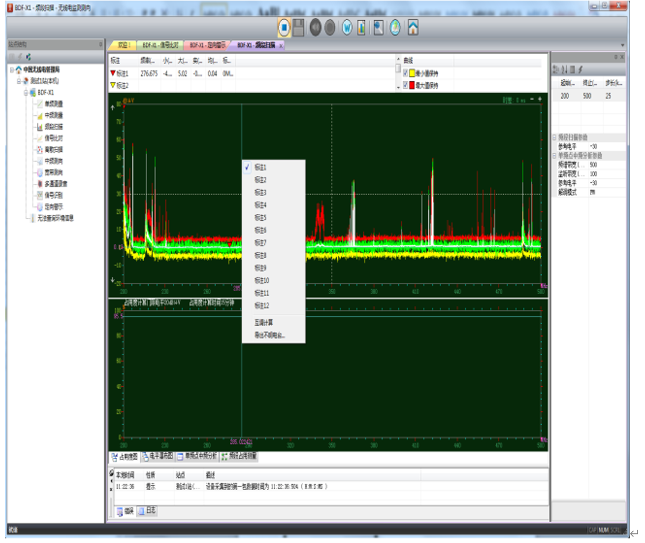645x543 pixels.
Task: Open the magnifier search toolbar icon
Action: 378,28
